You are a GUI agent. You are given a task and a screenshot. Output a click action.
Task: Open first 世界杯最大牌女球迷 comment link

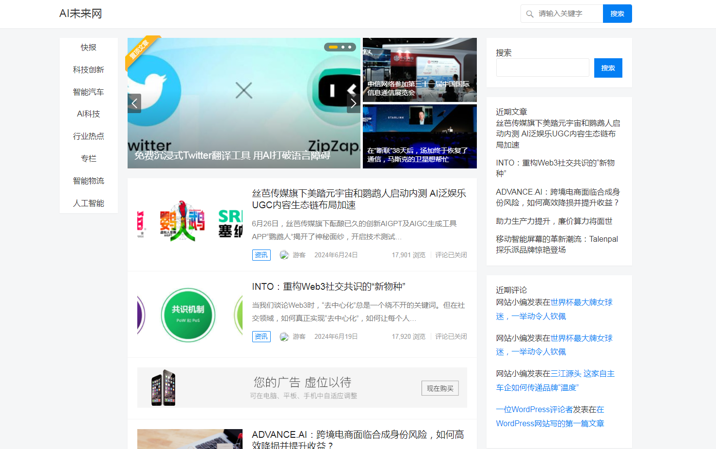554,310
